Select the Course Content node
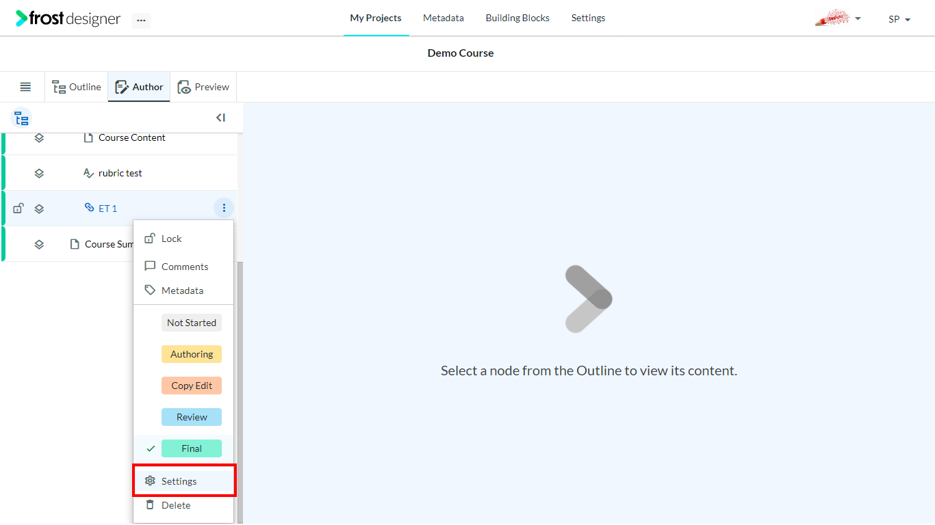 132,137
